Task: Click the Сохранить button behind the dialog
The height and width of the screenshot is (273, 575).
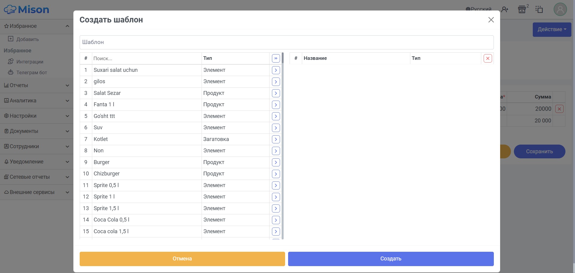Action: click(x=539, y=151)
